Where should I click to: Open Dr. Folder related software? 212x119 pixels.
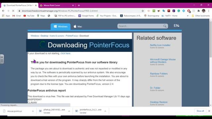pyautogui.click(x=155, y=88)
